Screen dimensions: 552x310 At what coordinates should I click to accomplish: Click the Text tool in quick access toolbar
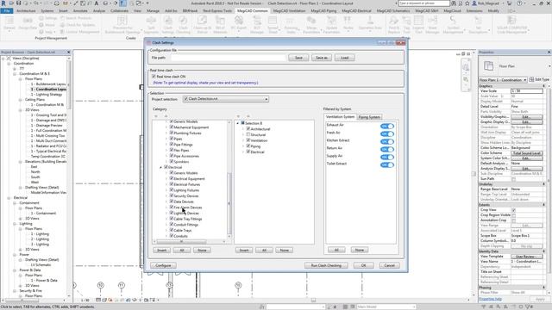pos(96,3)
